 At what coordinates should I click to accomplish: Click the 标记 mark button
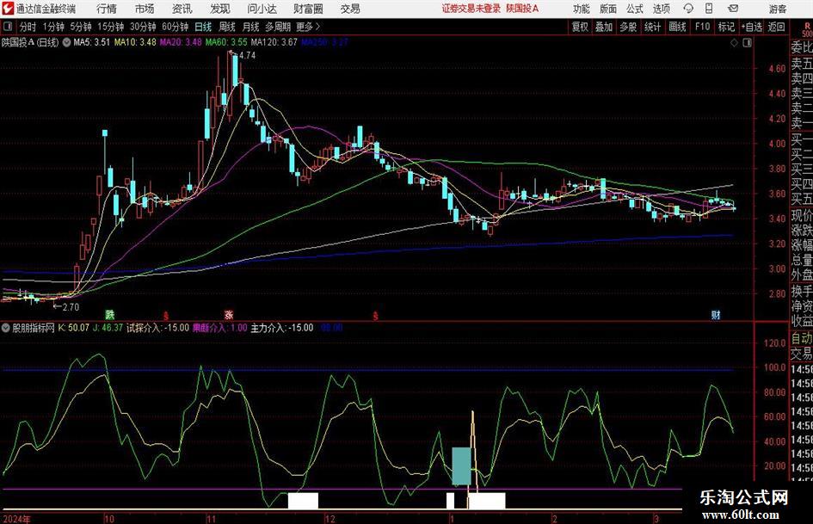click(726, 27)
